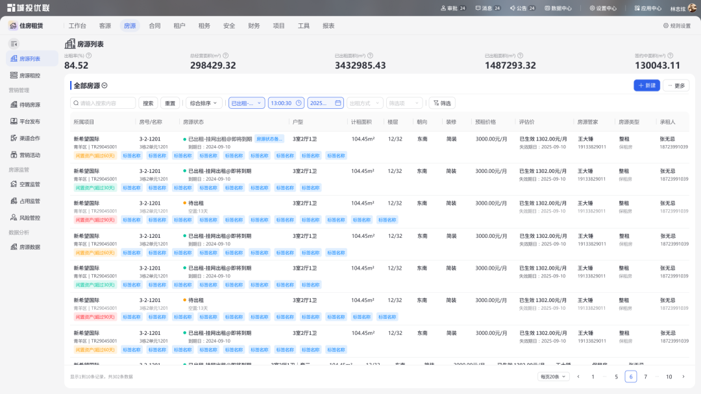Viewport: 701px width, 394px height.
Task: Switch to the 合同 top tab
Action: (154, 26)
